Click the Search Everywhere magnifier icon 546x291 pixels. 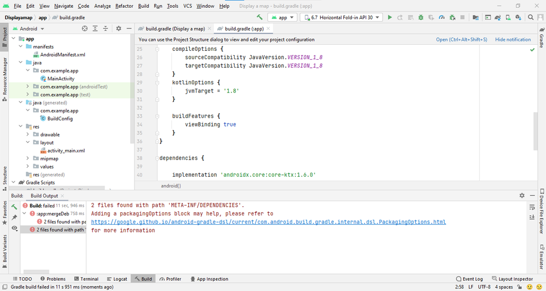(531, 18)
